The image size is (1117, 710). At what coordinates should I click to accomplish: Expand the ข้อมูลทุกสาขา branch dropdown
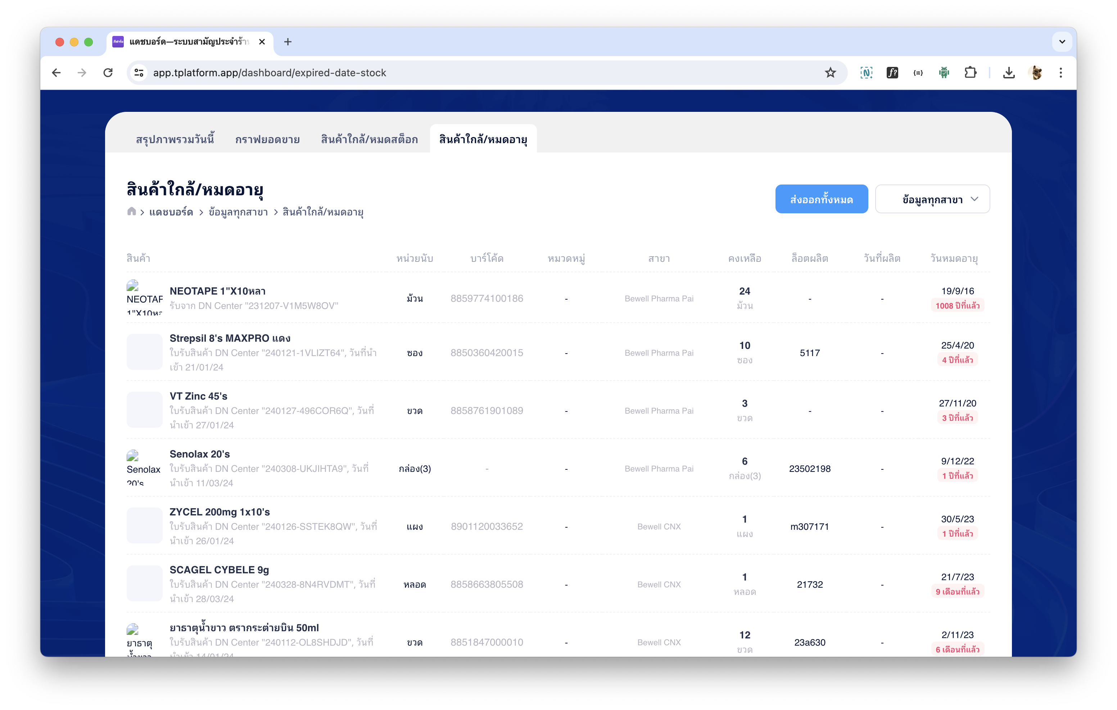(932, 199)
